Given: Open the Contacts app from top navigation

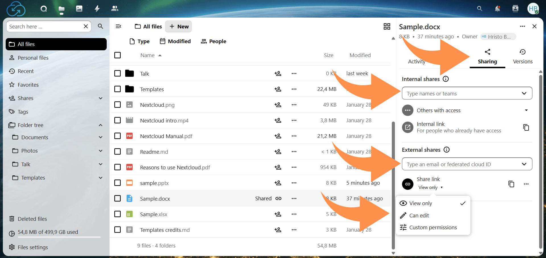Looking at the screenshot, I should coord(114,9).
